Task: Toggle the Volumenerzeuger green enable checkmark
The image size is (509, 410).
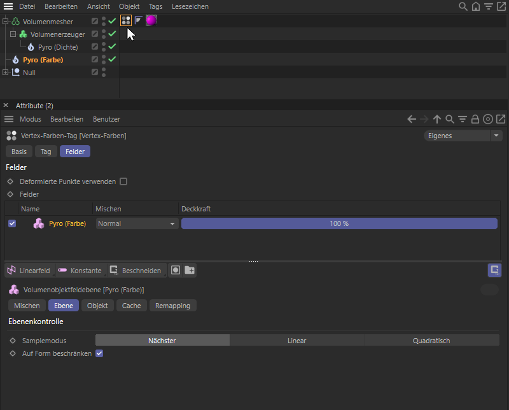Action: tap(112, 34)
